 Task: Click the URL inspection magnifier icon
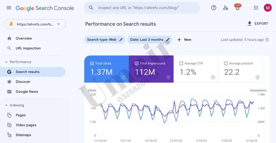9,48
